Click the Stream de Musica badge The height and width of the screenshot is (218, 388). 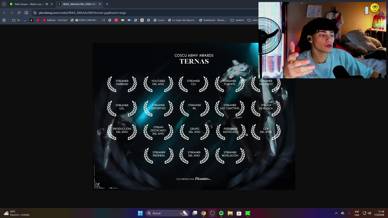266,108
